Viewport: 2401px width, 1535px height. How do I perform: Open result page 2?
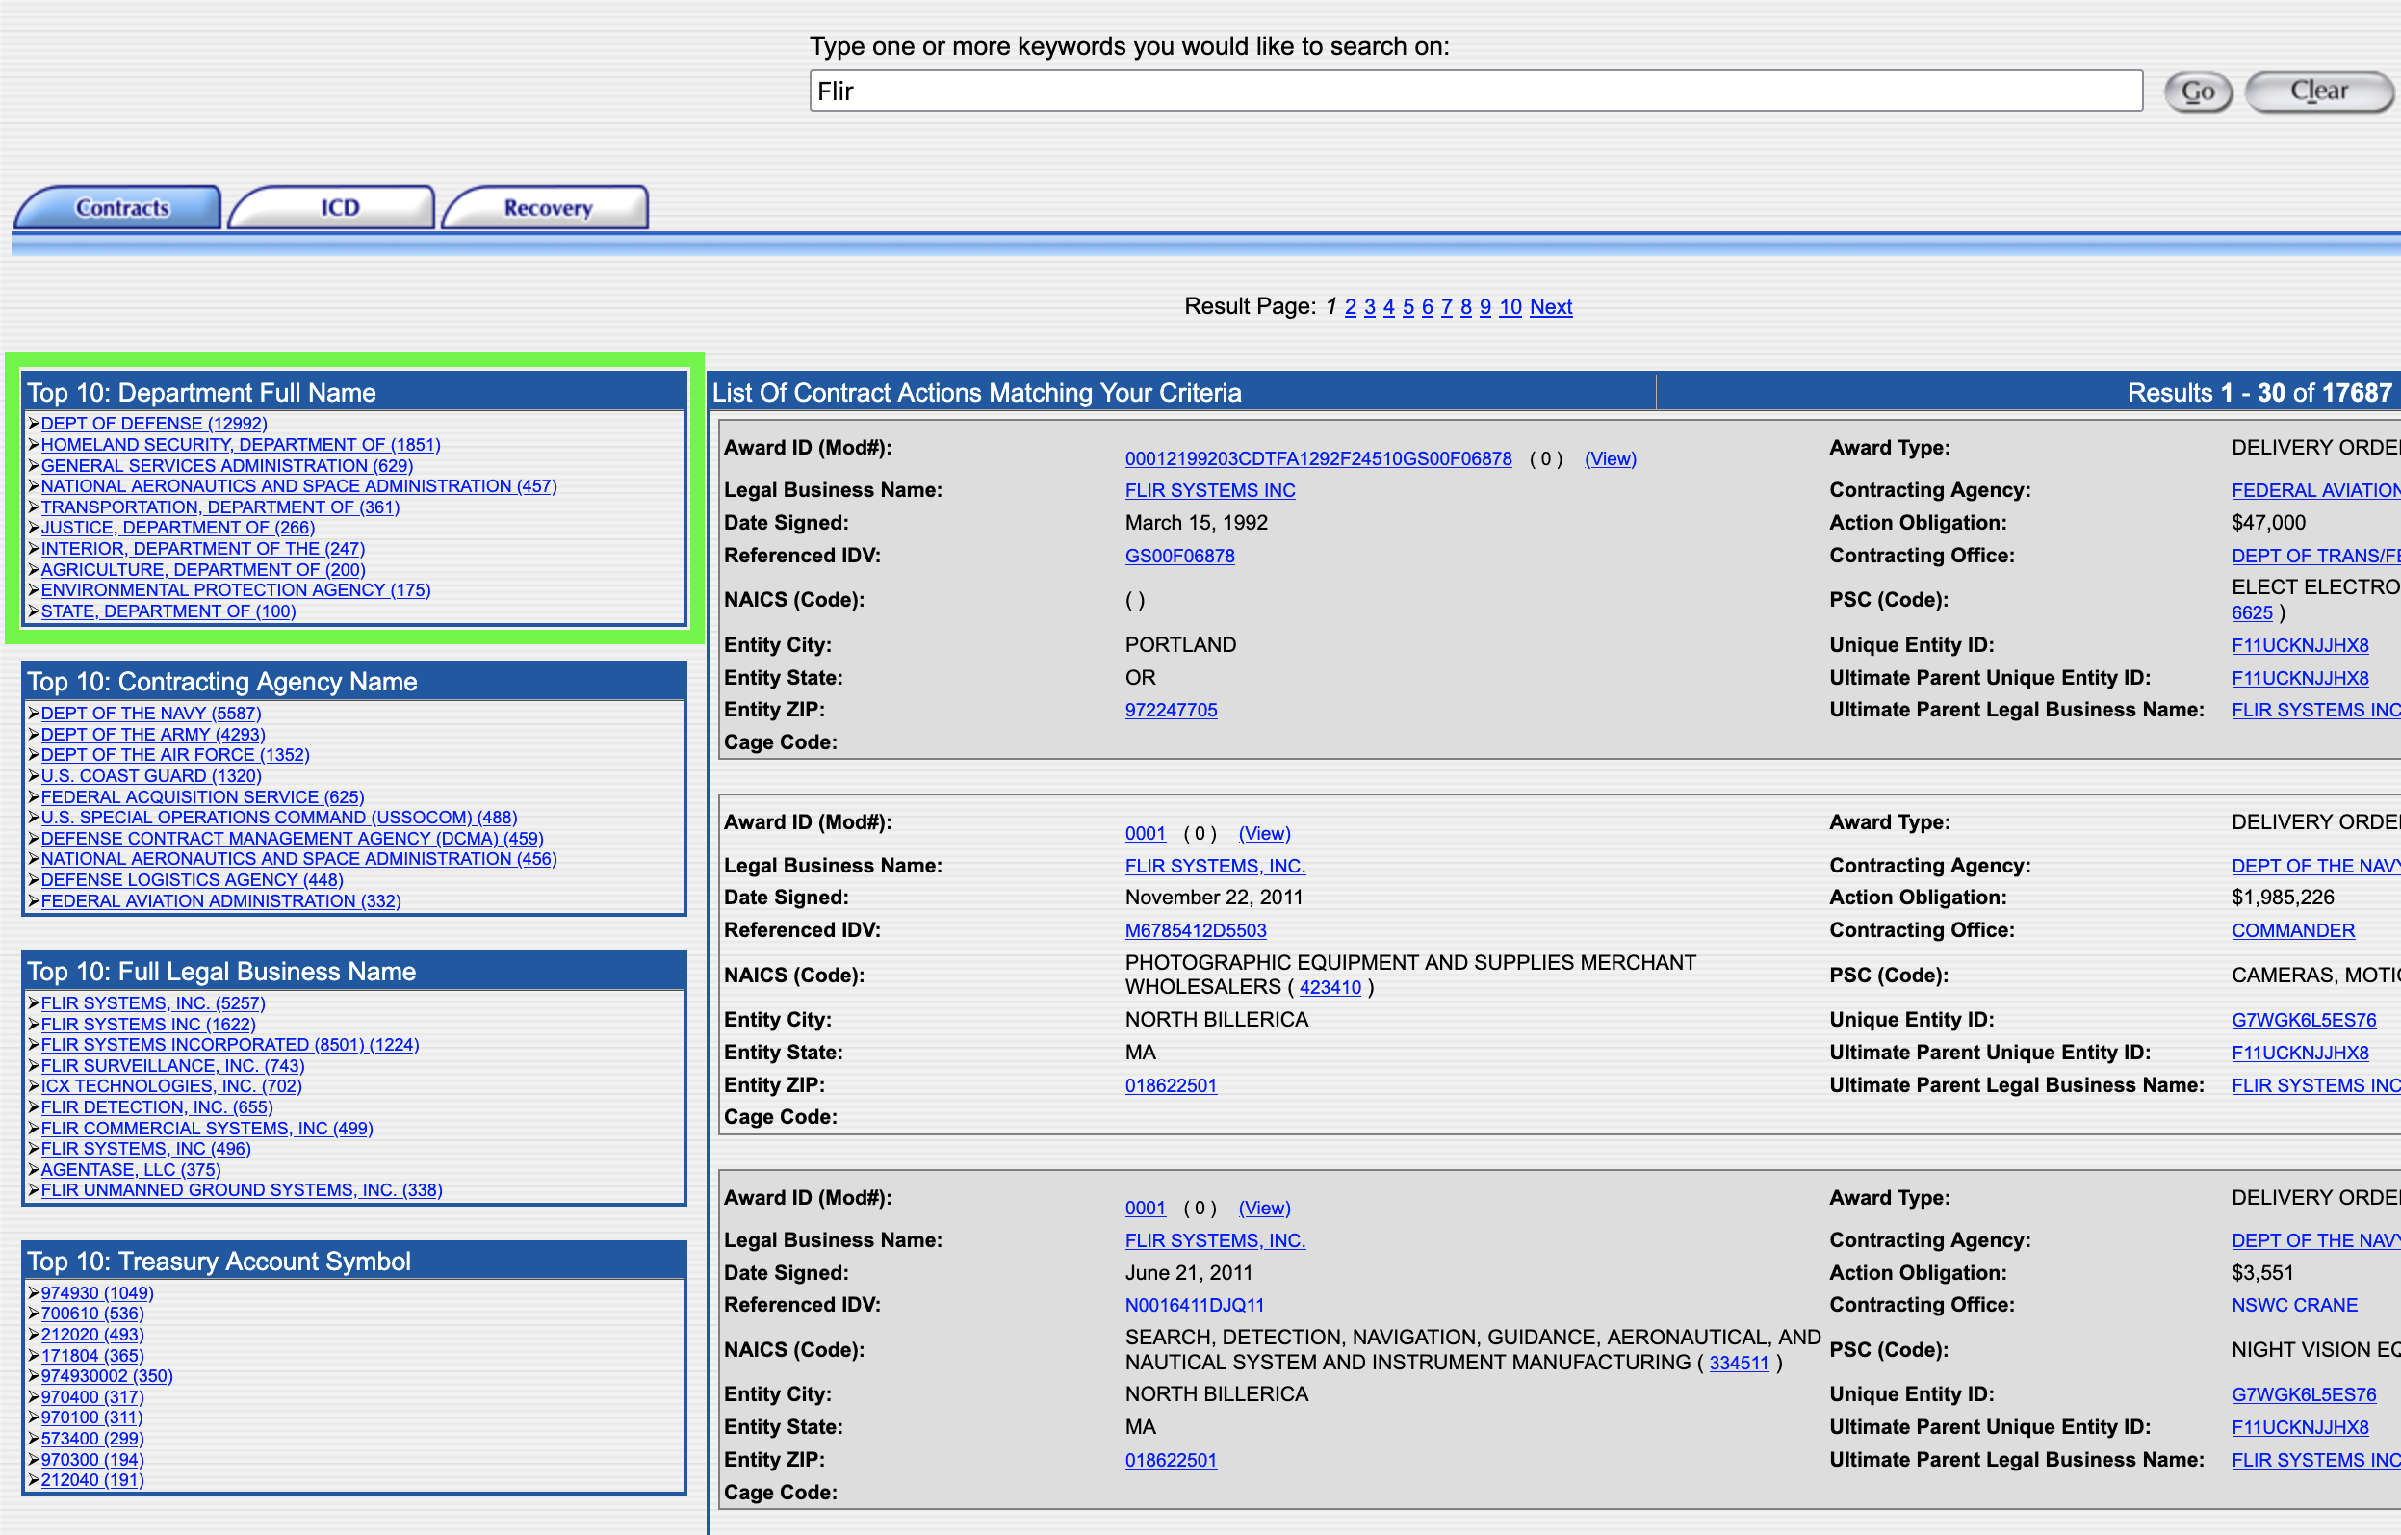tap(1350, 307)
